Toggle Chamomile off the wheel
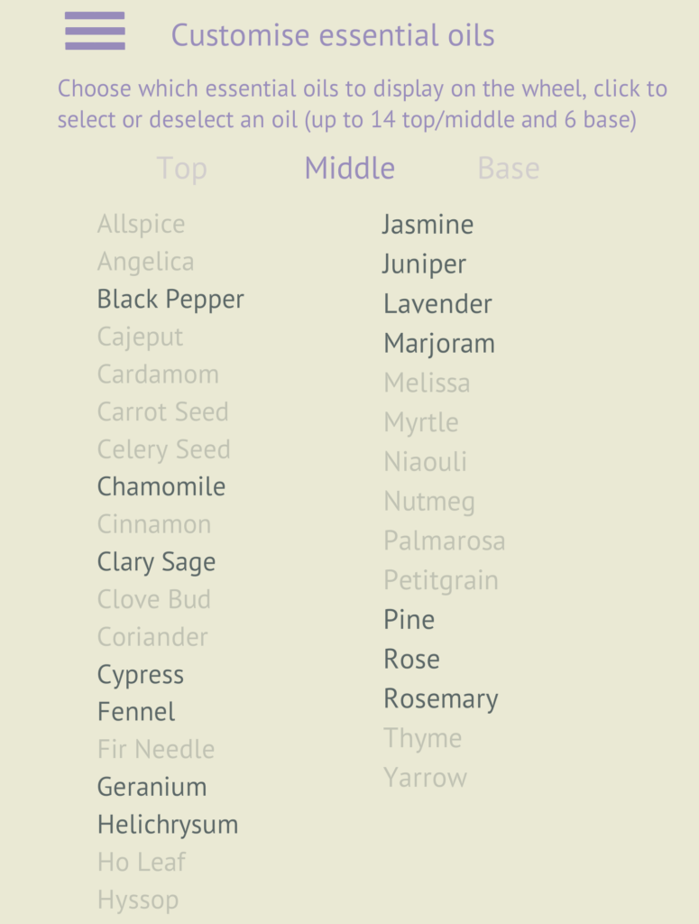 point(161,486)
